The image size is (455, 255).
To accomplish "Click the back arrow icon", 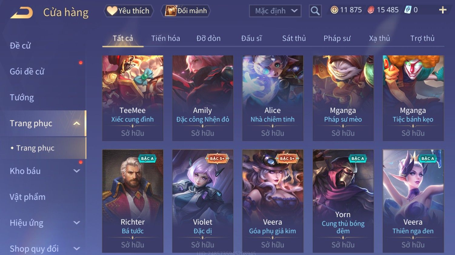I will pyautogui.click(x=22, y=13).
